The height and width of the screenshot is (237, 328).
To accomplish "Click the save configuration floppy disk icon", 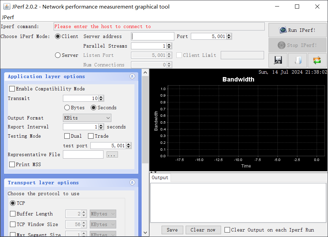I will [278, 60].
